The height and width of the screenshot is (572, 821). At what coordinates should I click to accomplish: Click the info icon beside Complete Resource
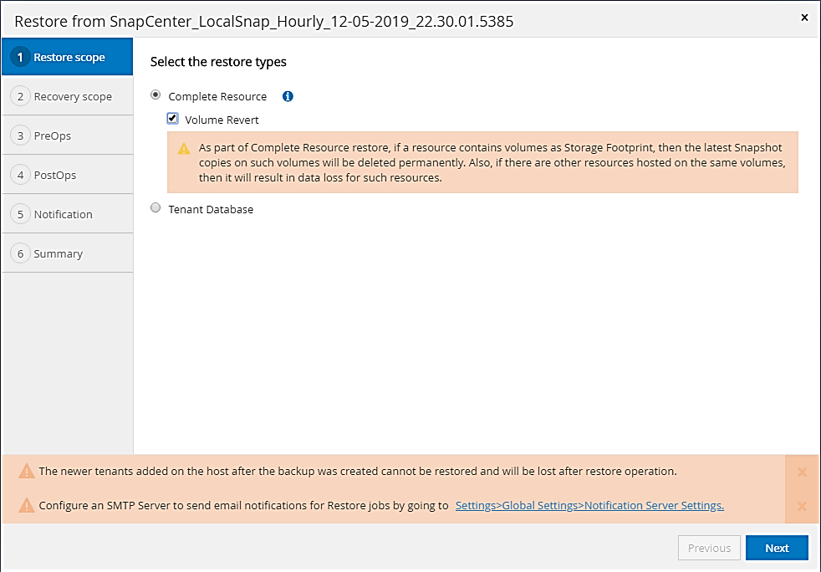[288, 96]
